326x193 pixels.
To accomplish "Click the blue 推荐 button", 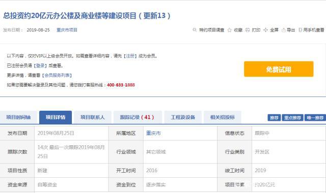I will point(274,118).
